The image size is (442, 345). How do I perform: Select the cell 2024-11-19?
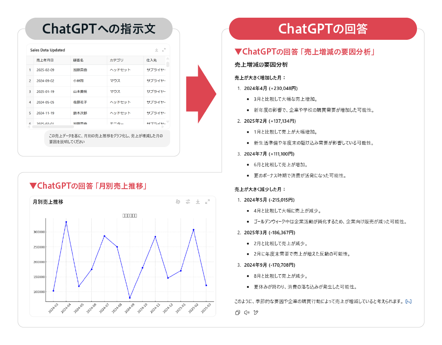point(52,113)
